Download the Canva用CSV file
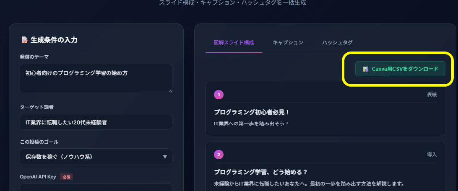 point(400,69)
